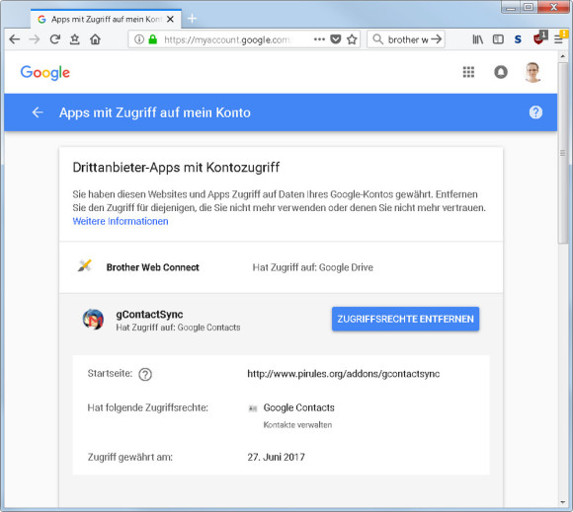Show help tooltip next to Startseite

click(145, 374)
